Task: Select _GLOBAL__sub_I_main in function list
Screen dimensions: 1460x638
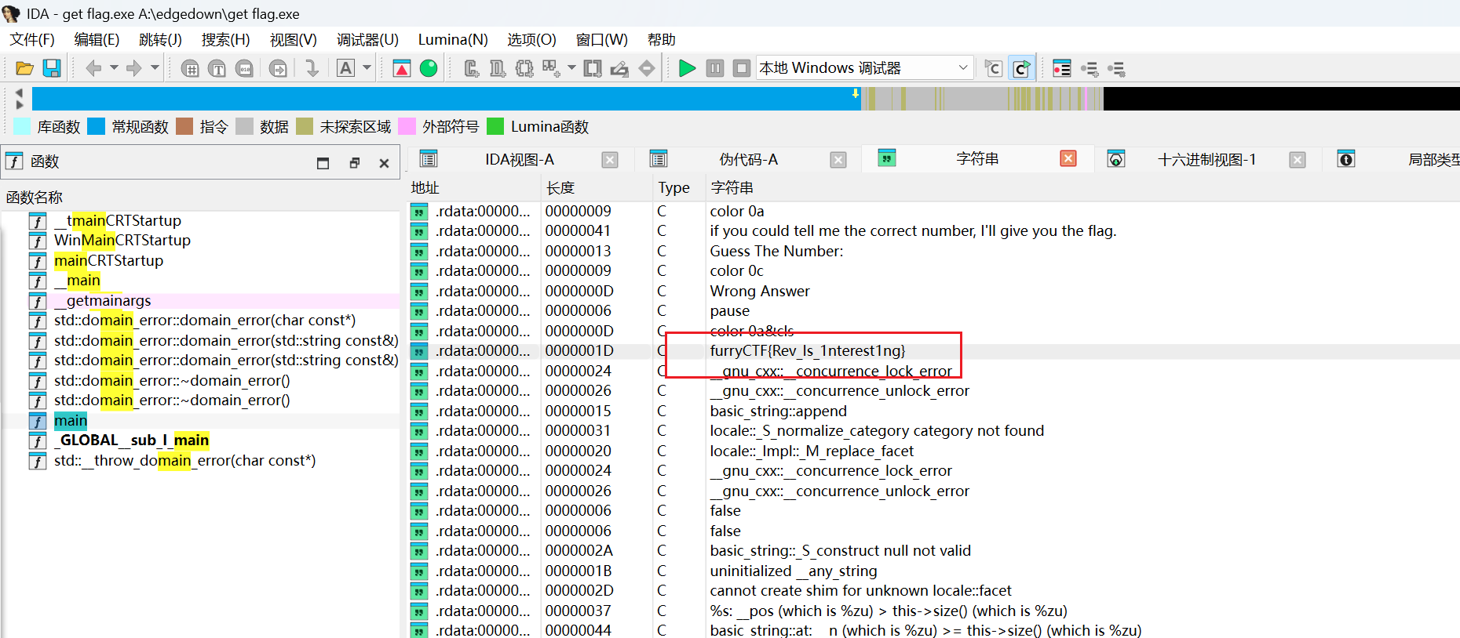Action: (x=130, y=440)
